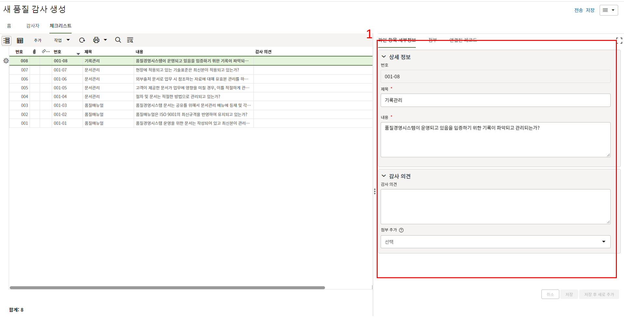This screenshot has height=318, width=624.
Task: Collapse the 상세 정보 section
Action: pos(384,57)
